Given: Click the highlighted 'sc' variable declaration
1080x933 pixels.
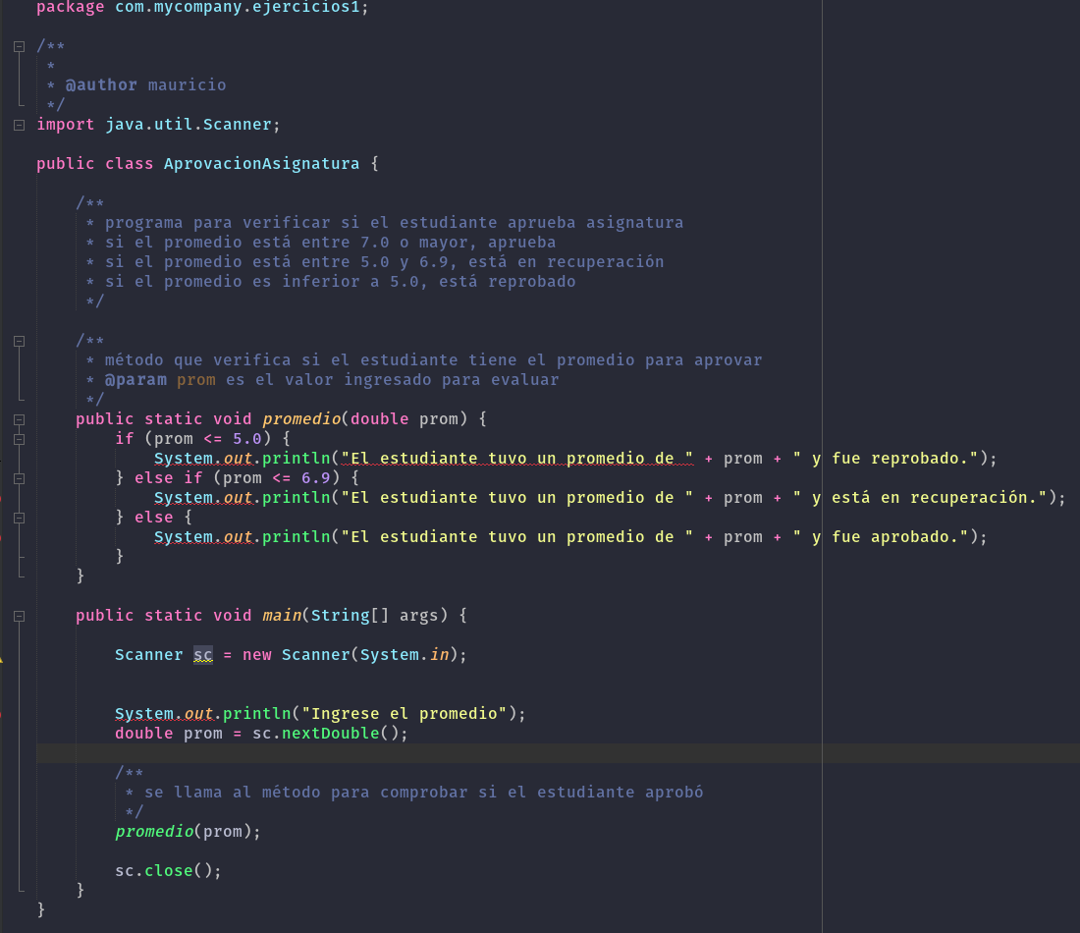Looking at the screenshot, I should coord(203,655).
